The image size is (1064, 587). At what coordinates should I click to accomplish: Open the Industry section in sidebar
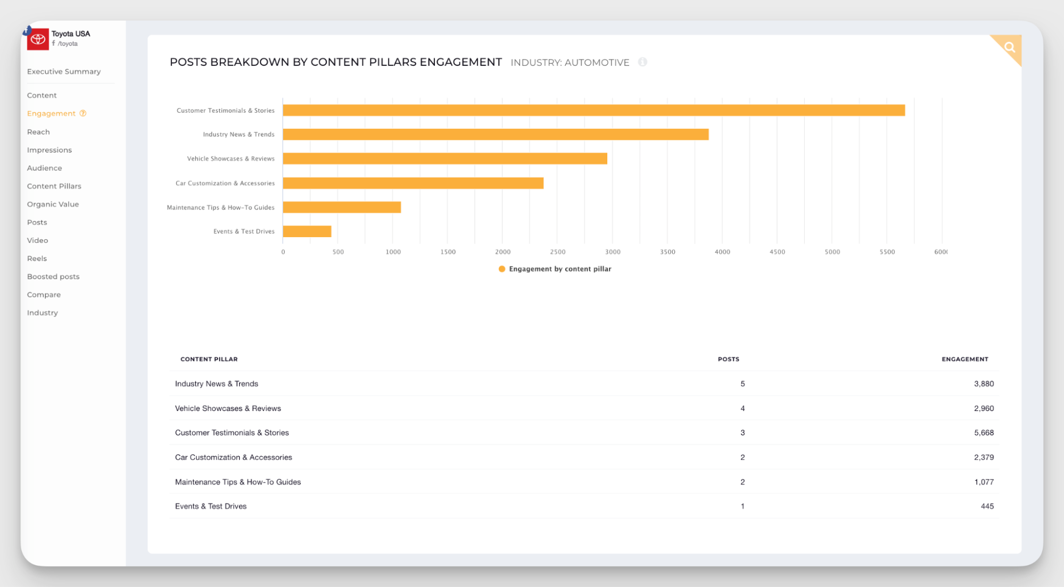click(42, 312)
